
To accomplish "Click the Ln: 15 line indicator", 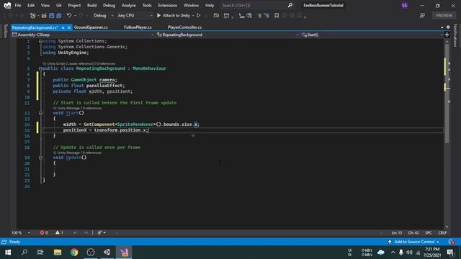I will tap(397, 232).
